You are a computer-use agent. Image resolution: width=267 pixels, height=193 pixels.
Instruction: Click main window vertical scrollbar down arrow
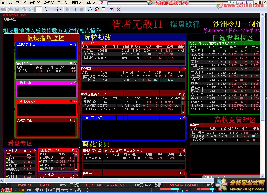(263, 176)
